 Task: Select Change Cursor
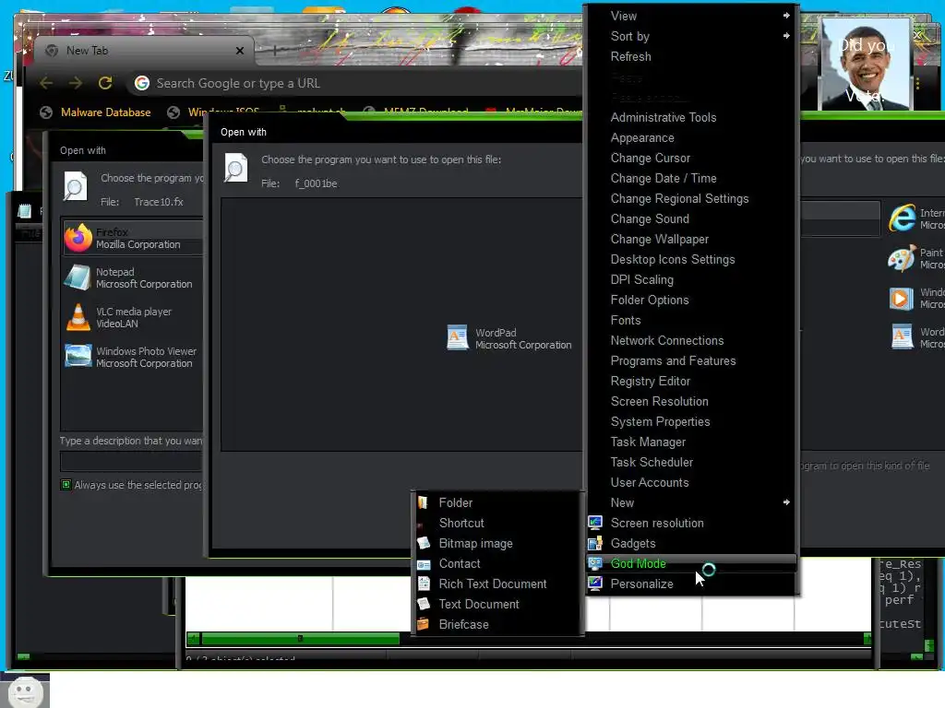691,158
